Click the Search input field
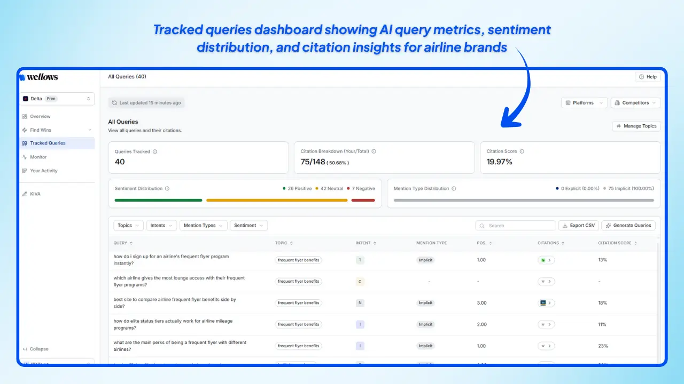The image size is (684, 384). (515, 226)
